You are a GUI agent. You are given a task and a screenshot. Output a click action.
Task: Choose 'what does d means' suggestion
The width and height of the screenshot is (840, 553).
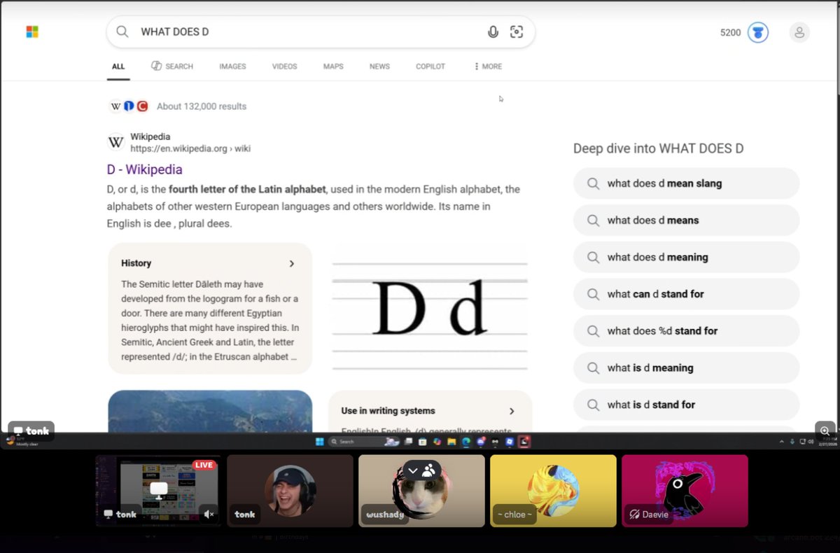pos(686,220)
